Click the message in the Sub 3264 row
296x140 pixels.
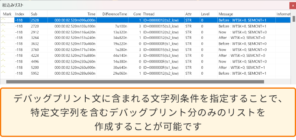pyautogui.click(x=242, y=38)
